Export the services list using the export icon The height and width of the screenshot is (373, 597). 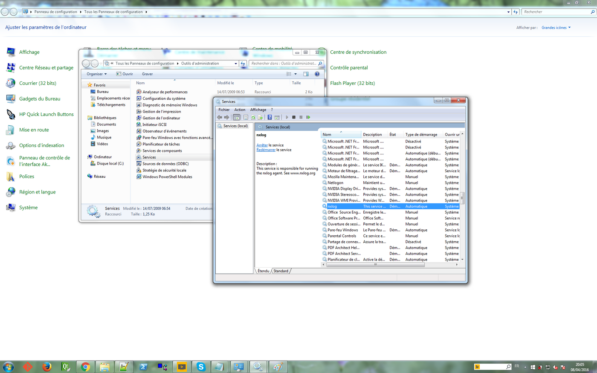260,117
